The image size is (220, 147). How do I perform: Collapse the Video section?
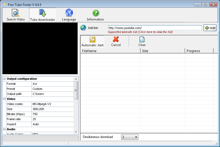4,99
